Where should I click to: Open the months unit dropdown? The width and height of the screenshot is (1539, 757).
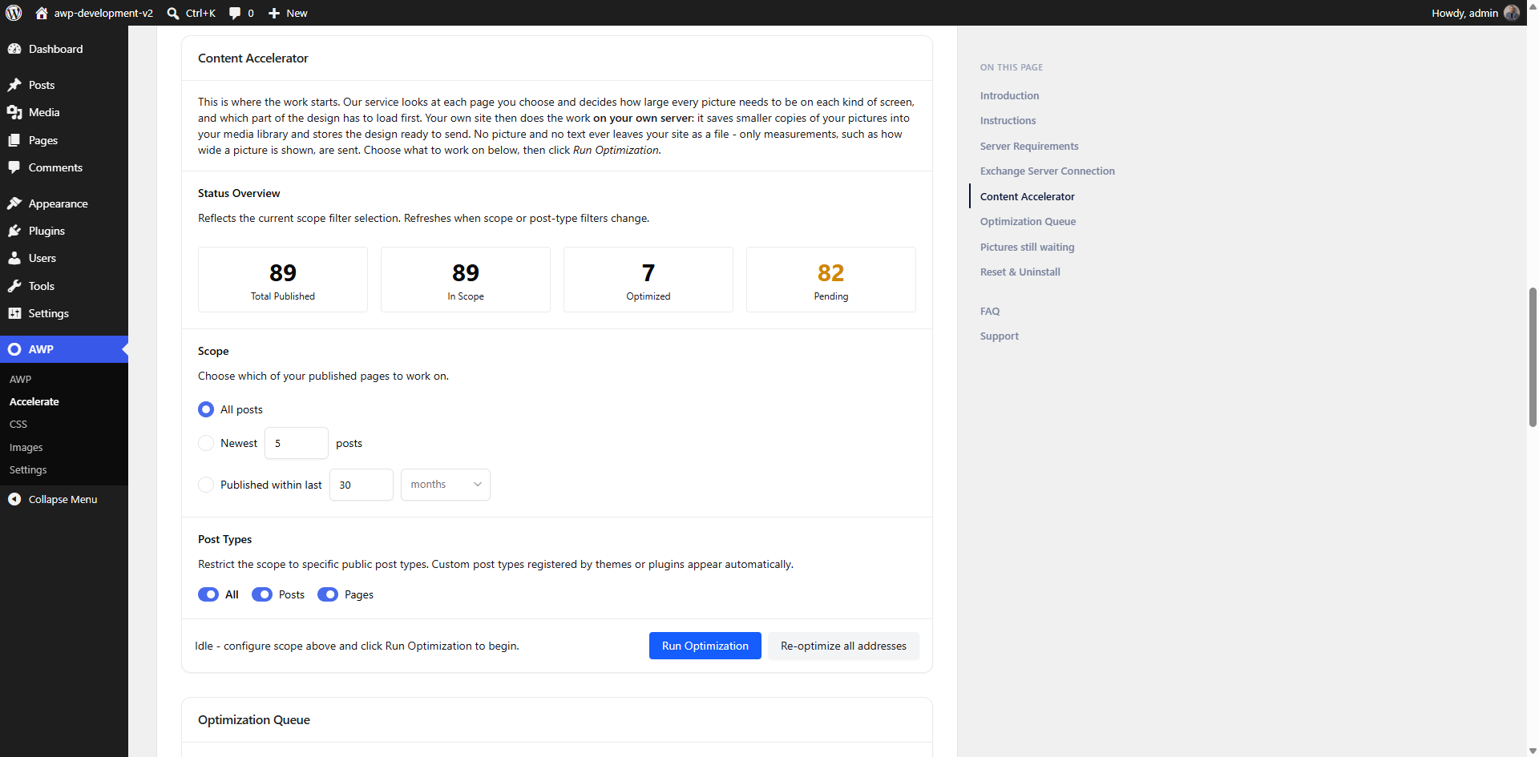[446, 485]
